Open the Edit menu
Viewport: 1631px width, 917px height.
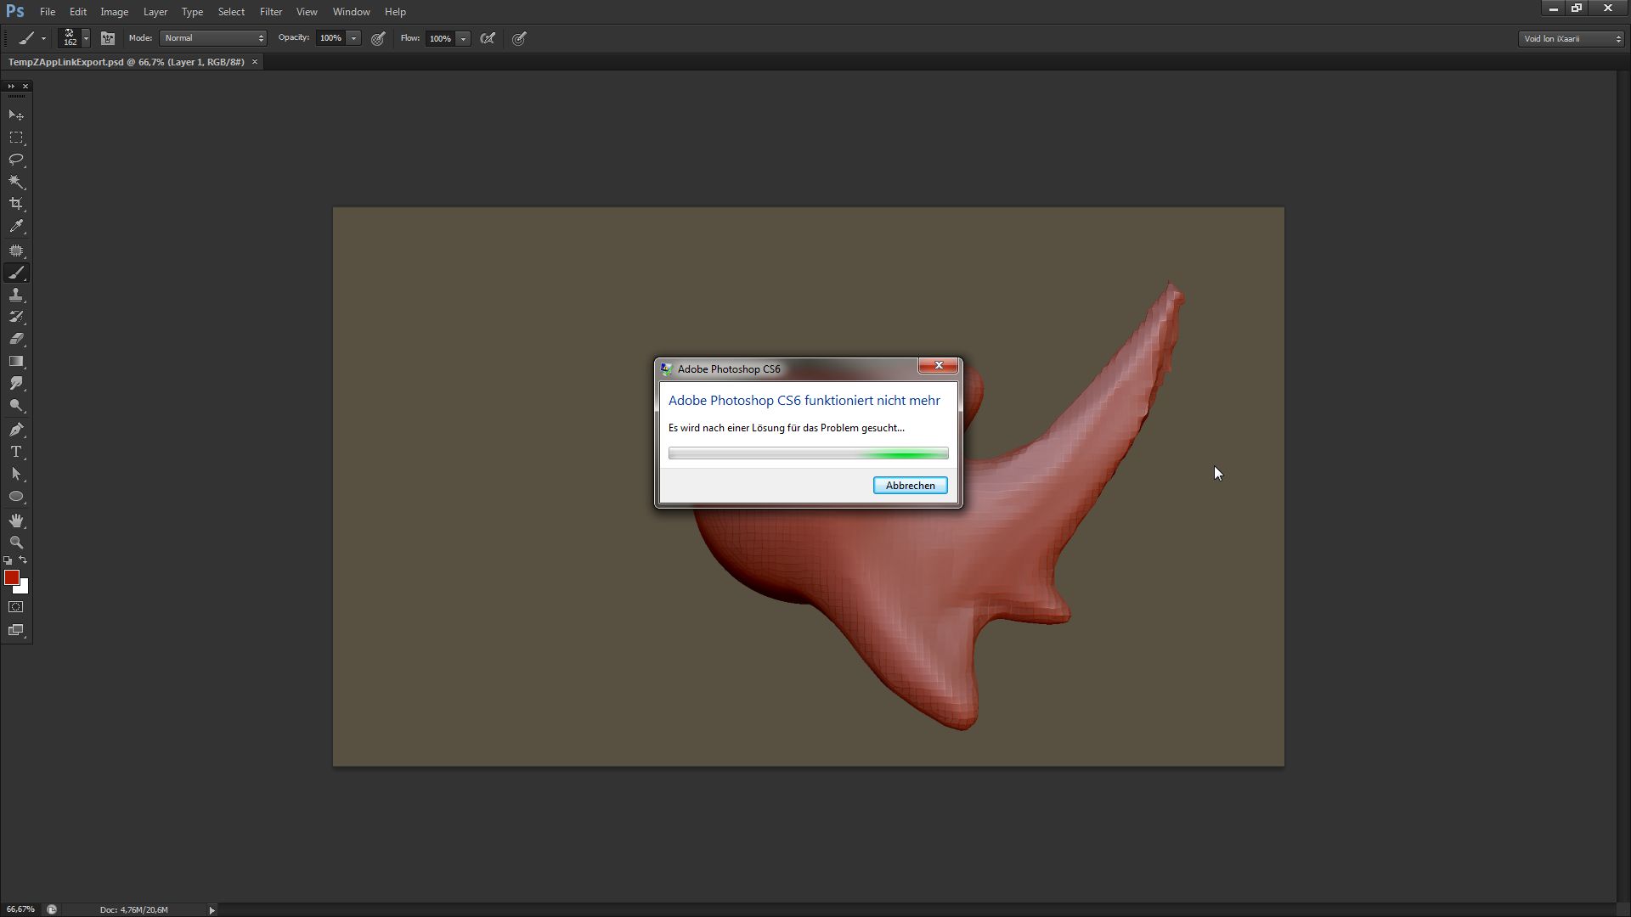tap(78, 12)
